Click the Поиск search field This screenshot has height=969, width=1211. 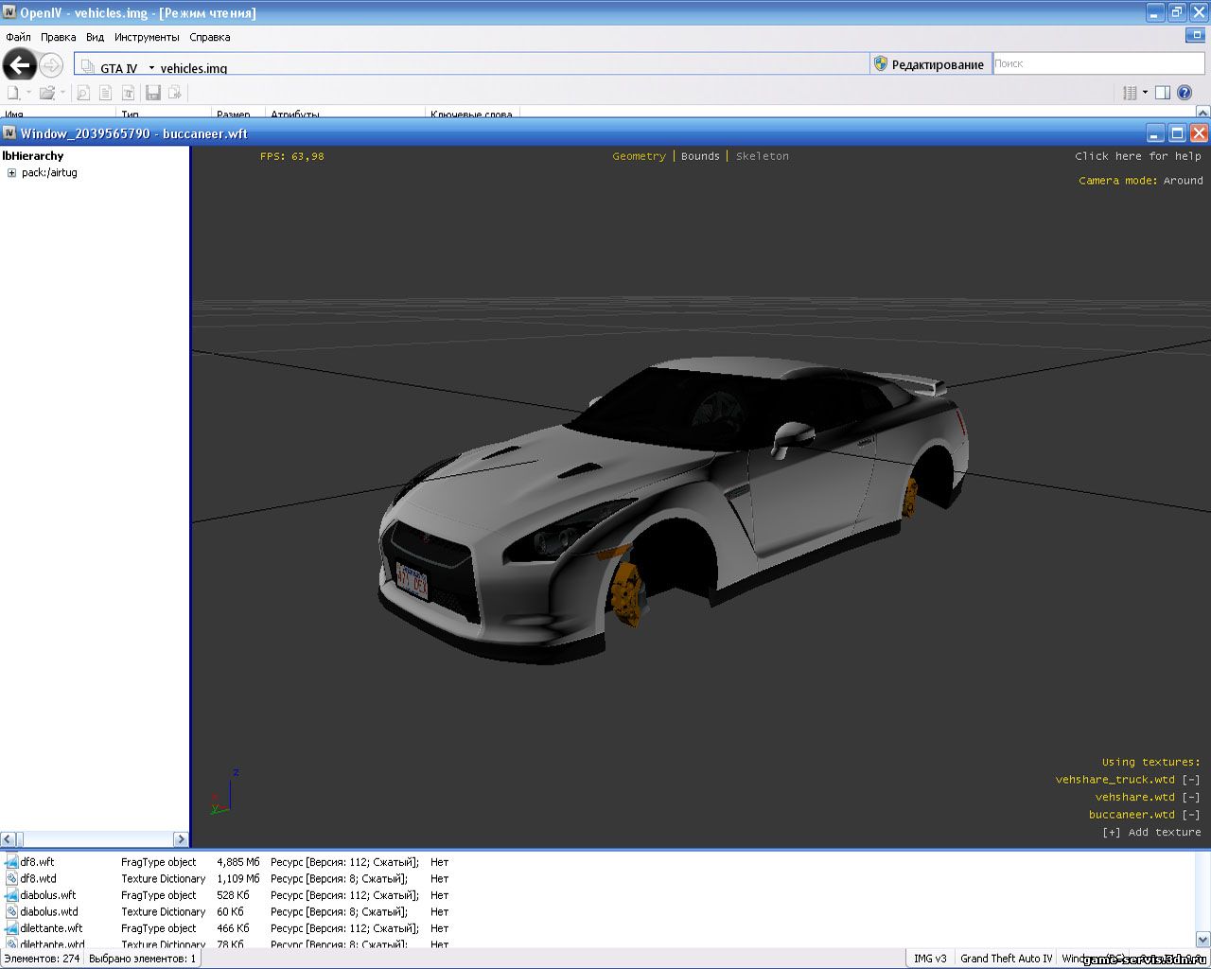tap(1097, 63)
